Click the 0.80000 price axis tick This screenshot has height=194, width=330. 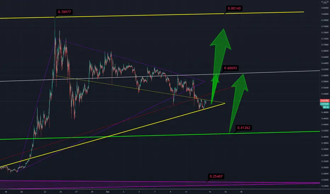325,14
